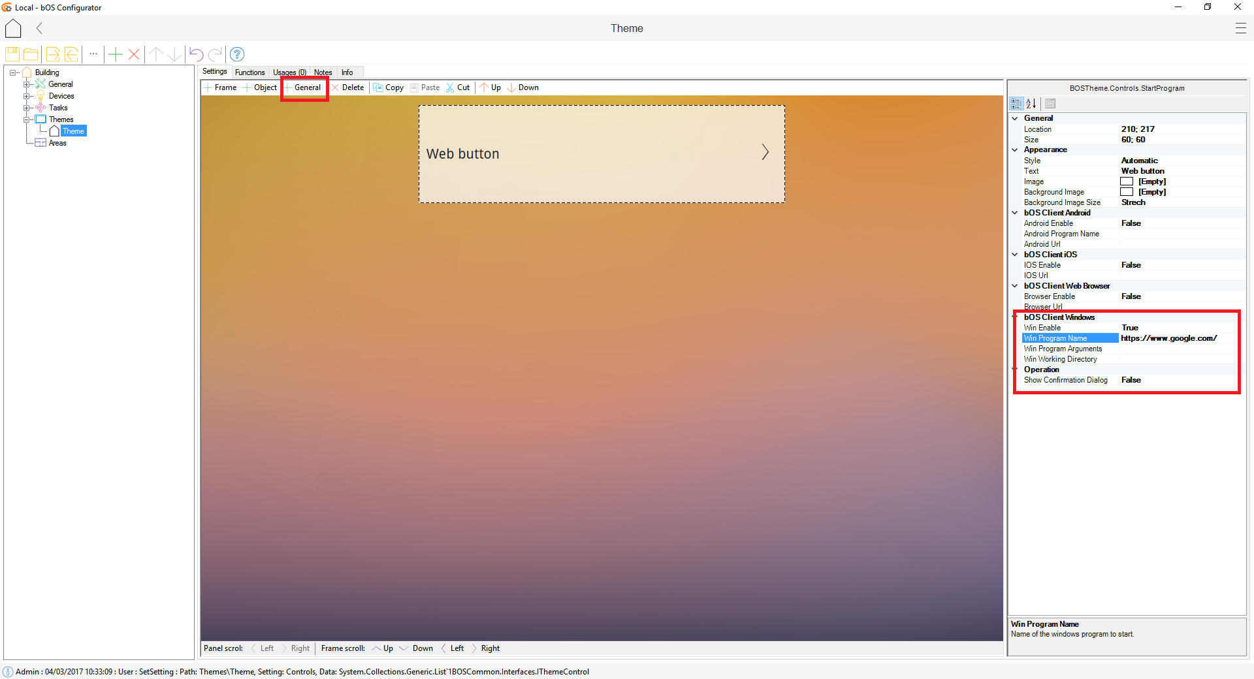Click the green plus add icon

coord(115,54)
